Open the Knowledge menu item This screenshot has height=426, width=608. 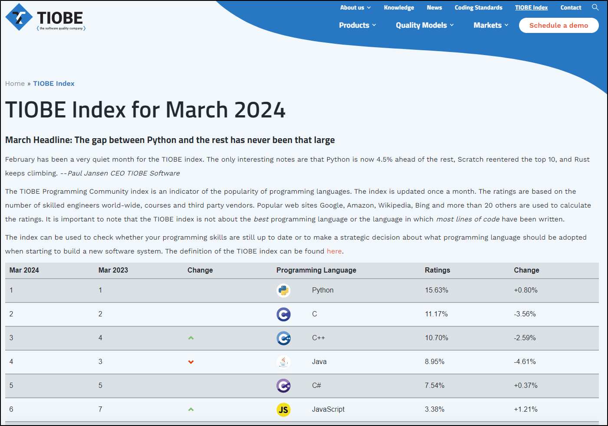point(399,7)
